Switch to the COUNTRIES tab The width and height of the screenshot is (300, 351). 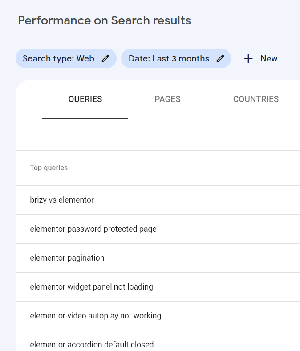pos(255,99)
